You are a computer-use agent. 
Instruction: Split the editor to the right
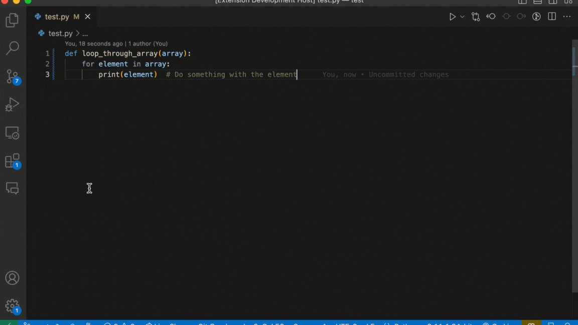click(x=552, y=17)
